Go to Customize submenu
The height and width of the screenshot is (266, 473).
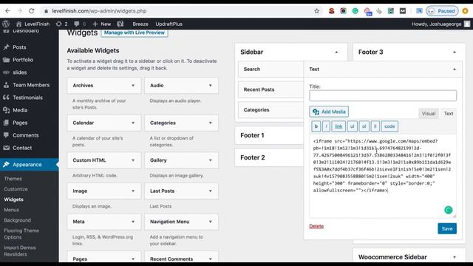16,189
